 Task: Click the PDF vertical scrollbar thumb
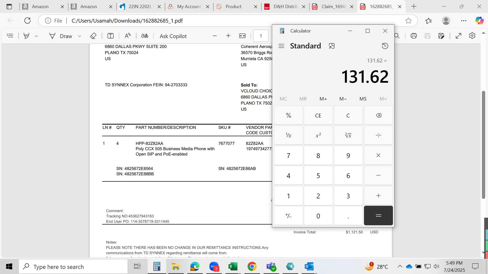pyautogui.click(x=483, y=145)
